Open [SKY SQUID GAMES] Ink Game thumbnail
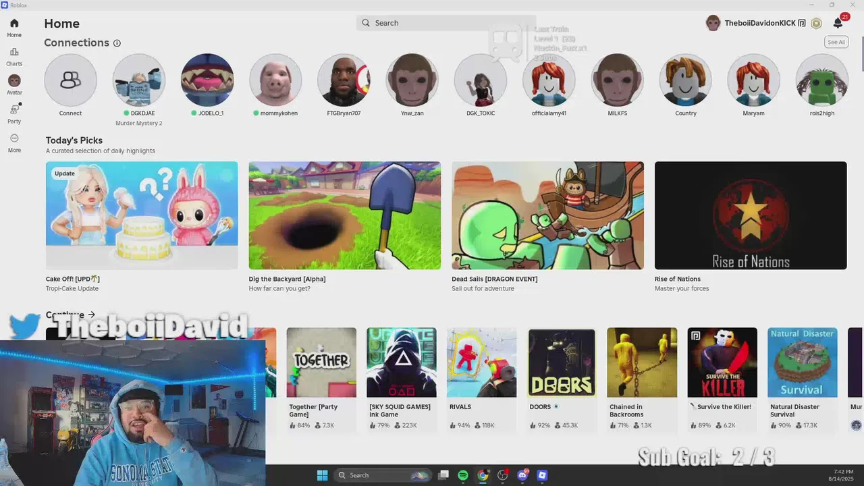The width and height of the screenshot is (864, 486). [402, 362]
